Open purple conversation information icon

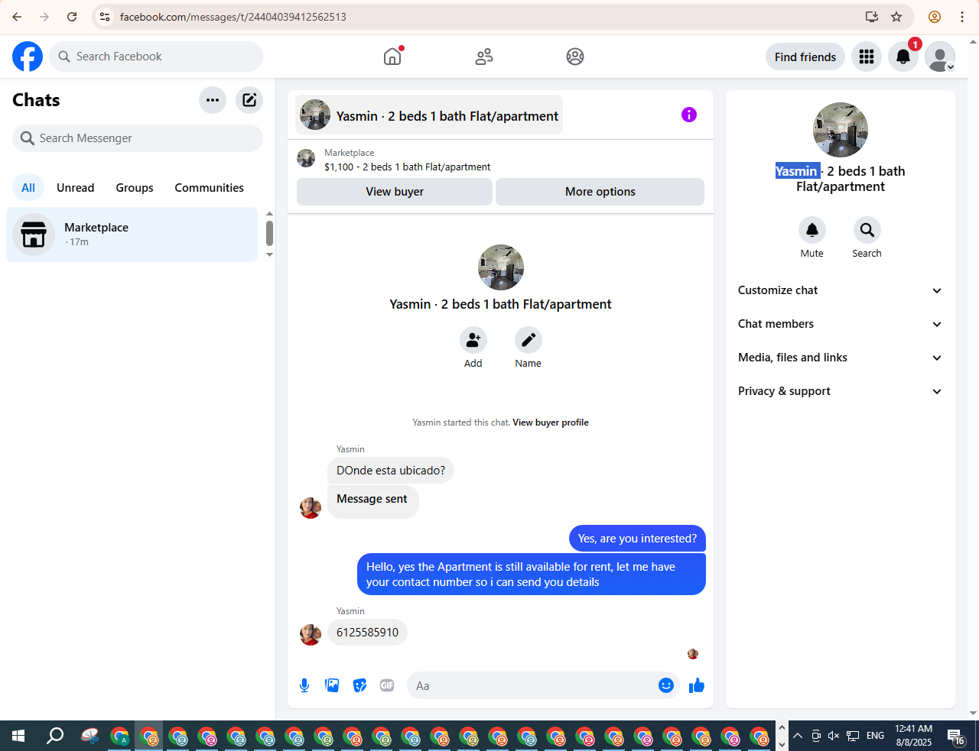pyautogui.click(x=689, y=115)
